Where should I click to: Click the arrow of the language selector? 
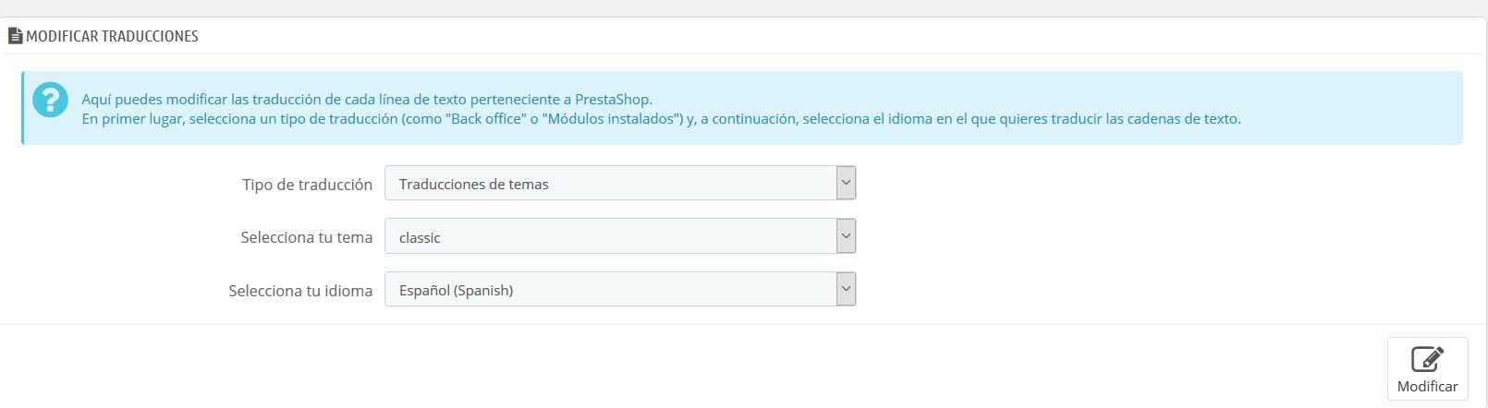click(846, 290)
